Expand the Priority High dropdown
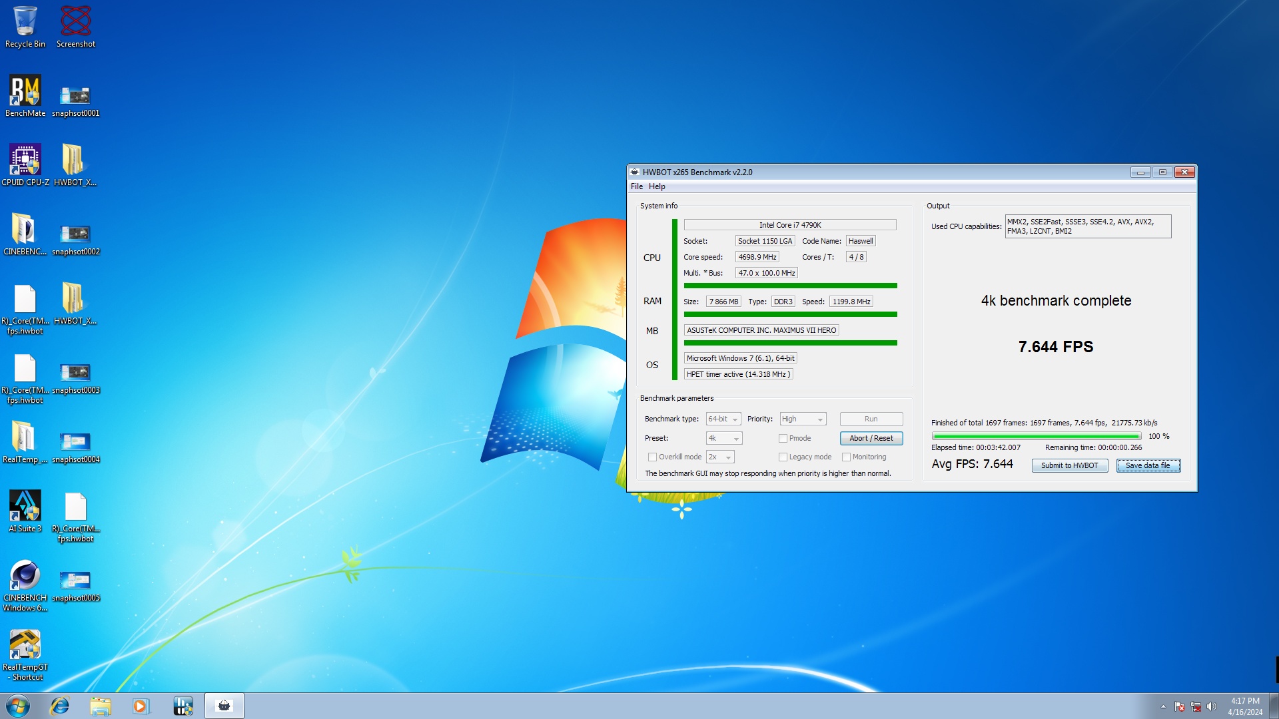1279x719 pixels. (803, 419)
